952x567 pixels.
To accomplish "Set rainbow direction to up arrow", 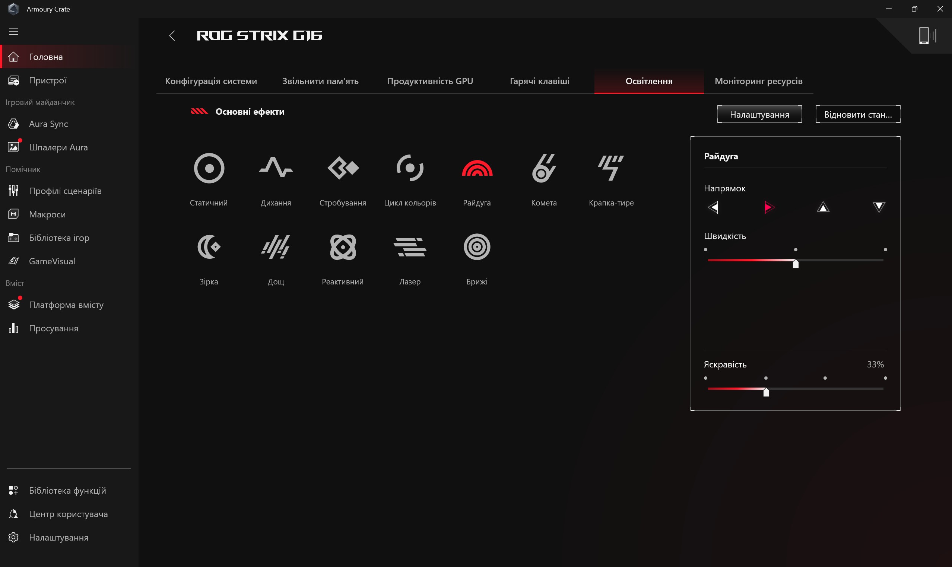I will (823, 207).
